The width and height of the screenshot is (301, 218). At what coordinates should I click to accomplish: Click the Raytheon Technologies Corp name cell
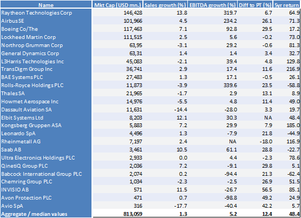[x=46, y=13]
